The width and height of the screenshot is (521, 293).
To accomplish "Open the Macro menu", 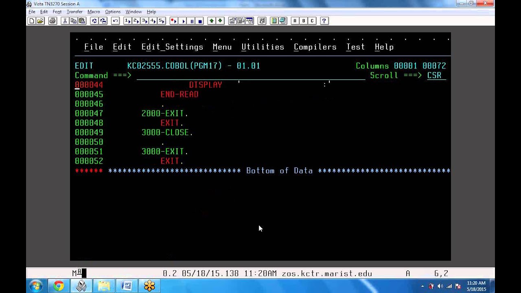I will (94, 12).
